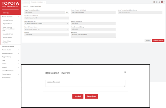Toggle fullscreen with the expand icon
Screen dimensions: 166x108
click(154, 2)
